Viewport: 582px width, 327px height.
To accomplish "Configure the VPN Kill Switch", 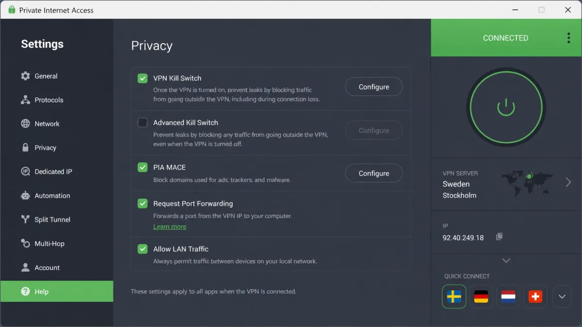I will (374, 87).
